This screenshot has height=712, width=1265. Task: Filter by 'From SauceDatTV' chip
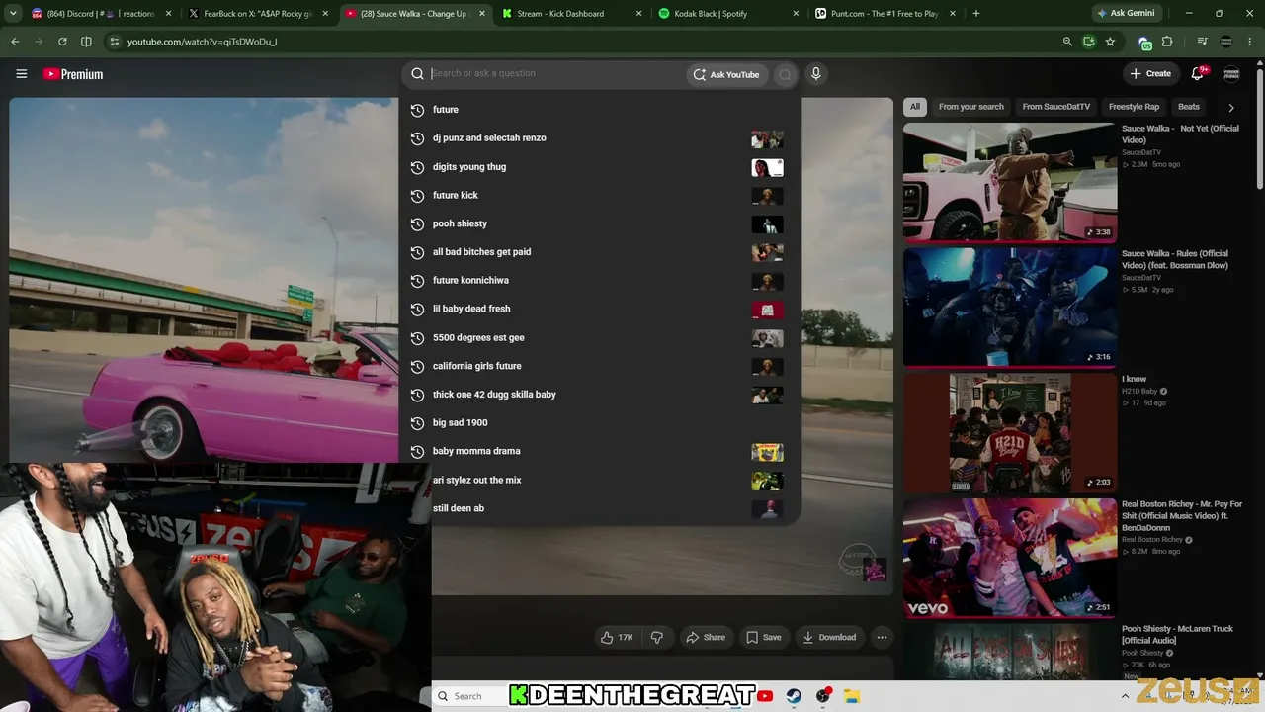[x=1056, y=107]
